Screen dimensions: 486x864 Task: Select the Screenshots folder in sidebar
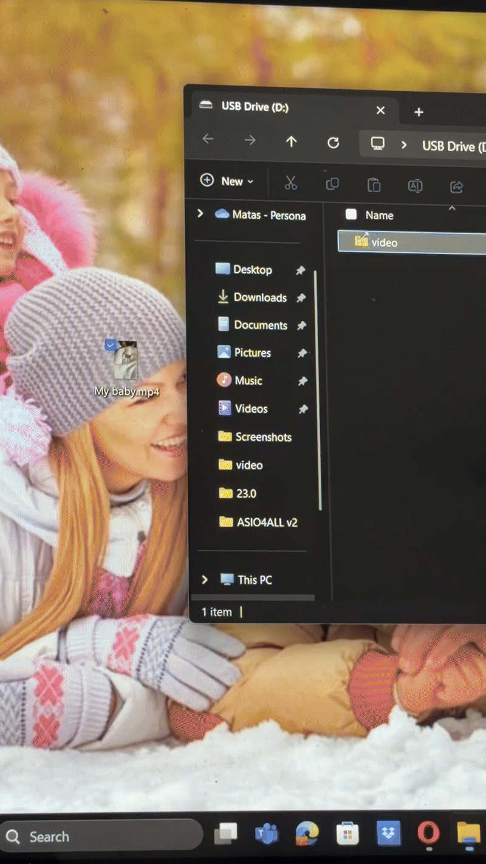point(263,437)
